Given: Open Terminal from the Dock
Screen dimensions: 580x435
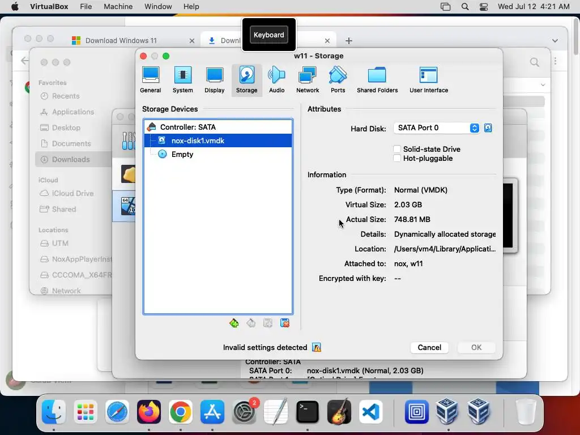Looking at the screenshot, I should 308,412.
